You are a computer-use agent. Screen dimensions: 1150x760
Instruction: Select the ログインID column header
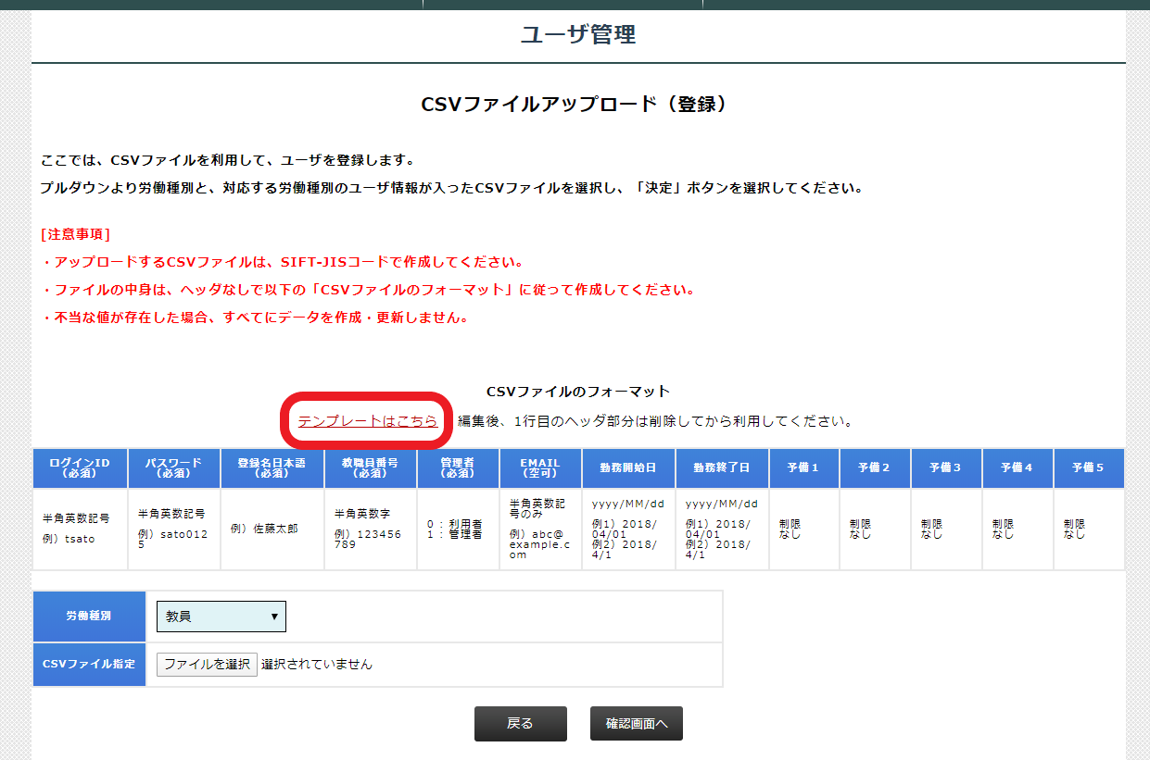(x=80, y=467)
